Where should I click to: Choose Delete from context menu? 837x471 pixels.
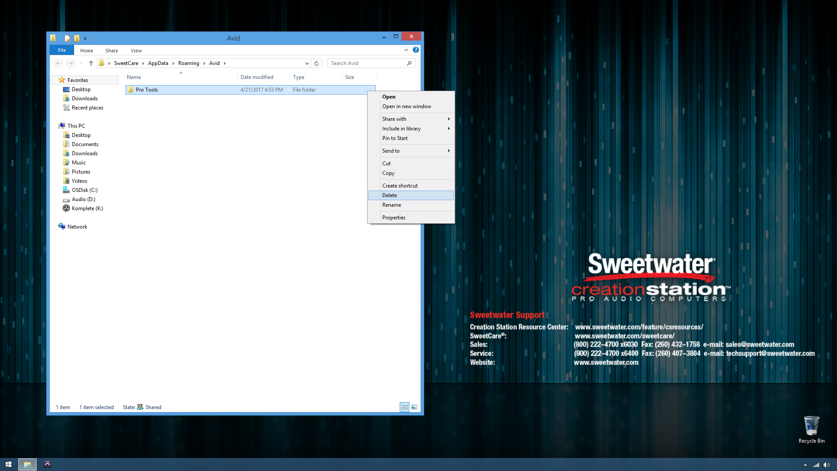pyautogui.click(x=411, y=195)
